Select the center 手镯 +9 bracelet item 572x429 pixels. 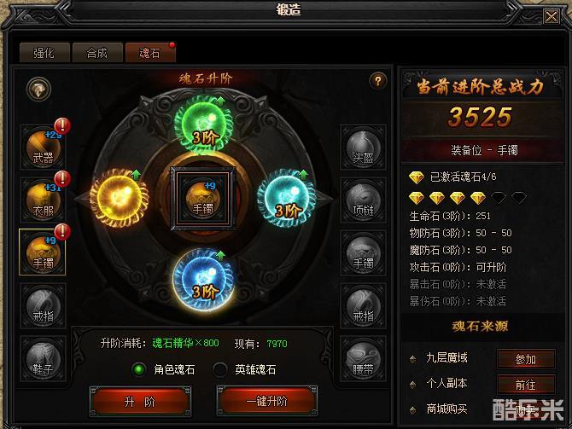(x=203, y=199)
